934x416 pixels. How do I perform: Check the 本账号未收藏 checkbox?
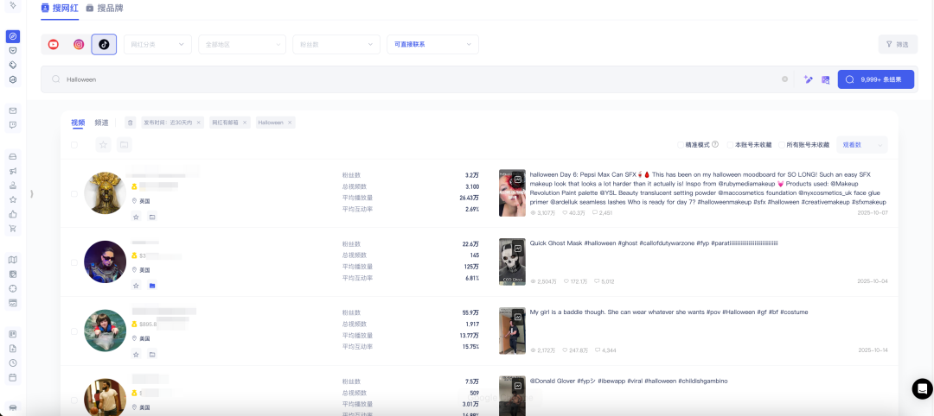tap(731, 145)
